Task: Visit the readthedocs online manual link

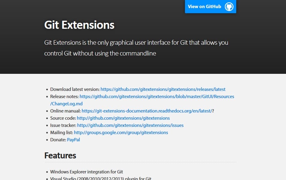Action: tap(147, 111)
